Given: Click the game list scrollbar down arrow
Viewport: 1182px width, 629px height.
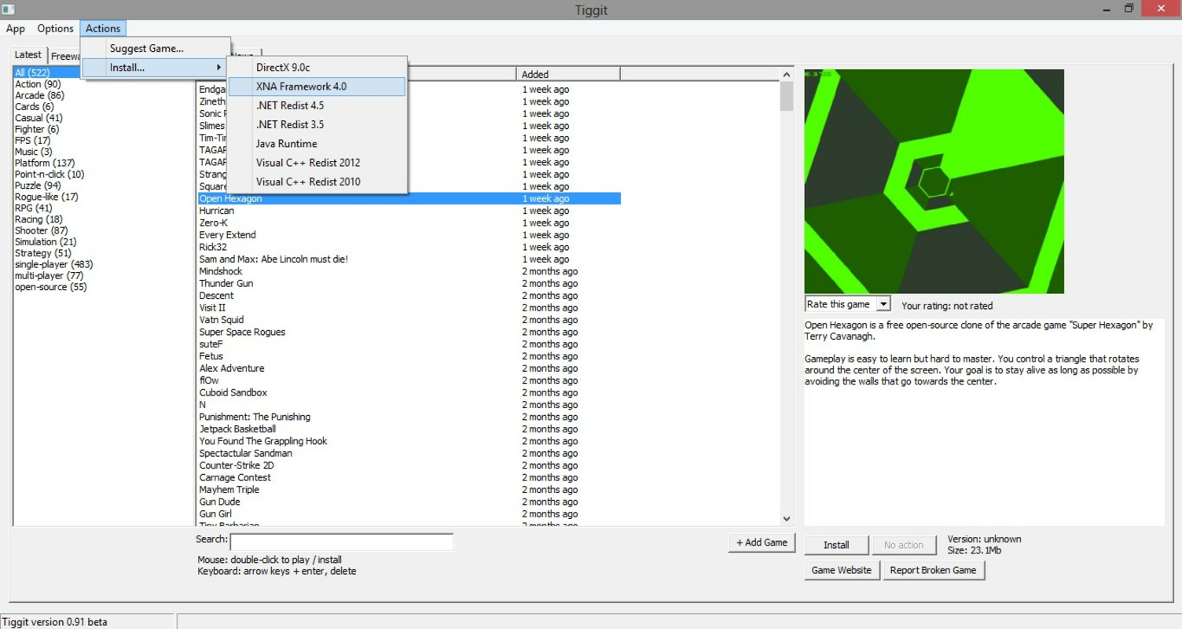Looking at the screenshot, I should (787, 519).
